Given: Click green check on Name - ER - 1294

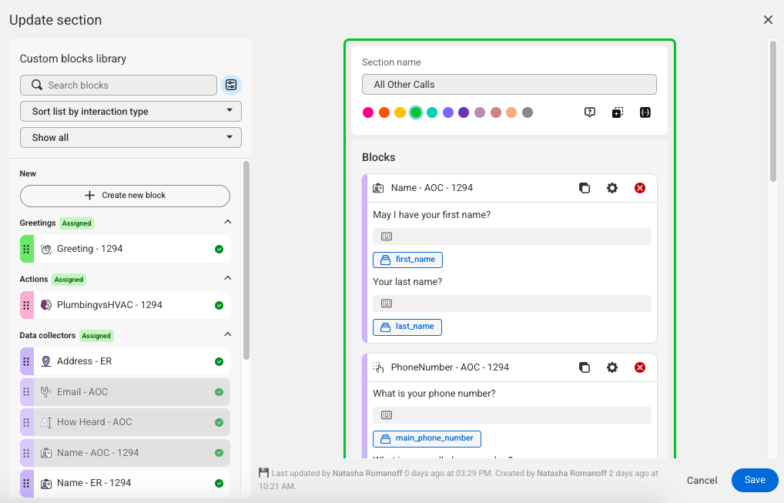Looking at the screenshot, I should click(x=219, y=484).
